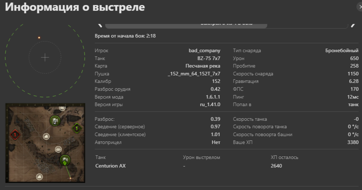
Task: Click the BZ-75 7x7 tank value
Action: 208,58
